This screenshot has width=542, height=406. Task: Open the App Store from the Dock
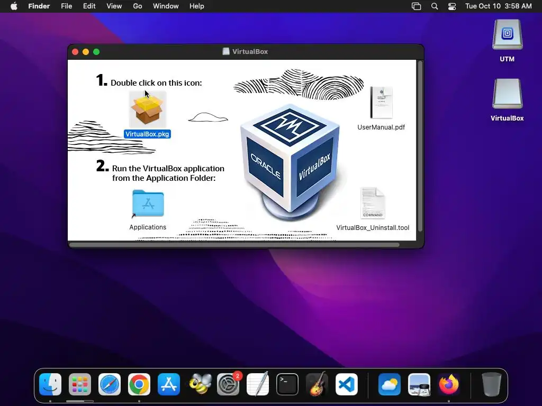[x=169, y=384]
